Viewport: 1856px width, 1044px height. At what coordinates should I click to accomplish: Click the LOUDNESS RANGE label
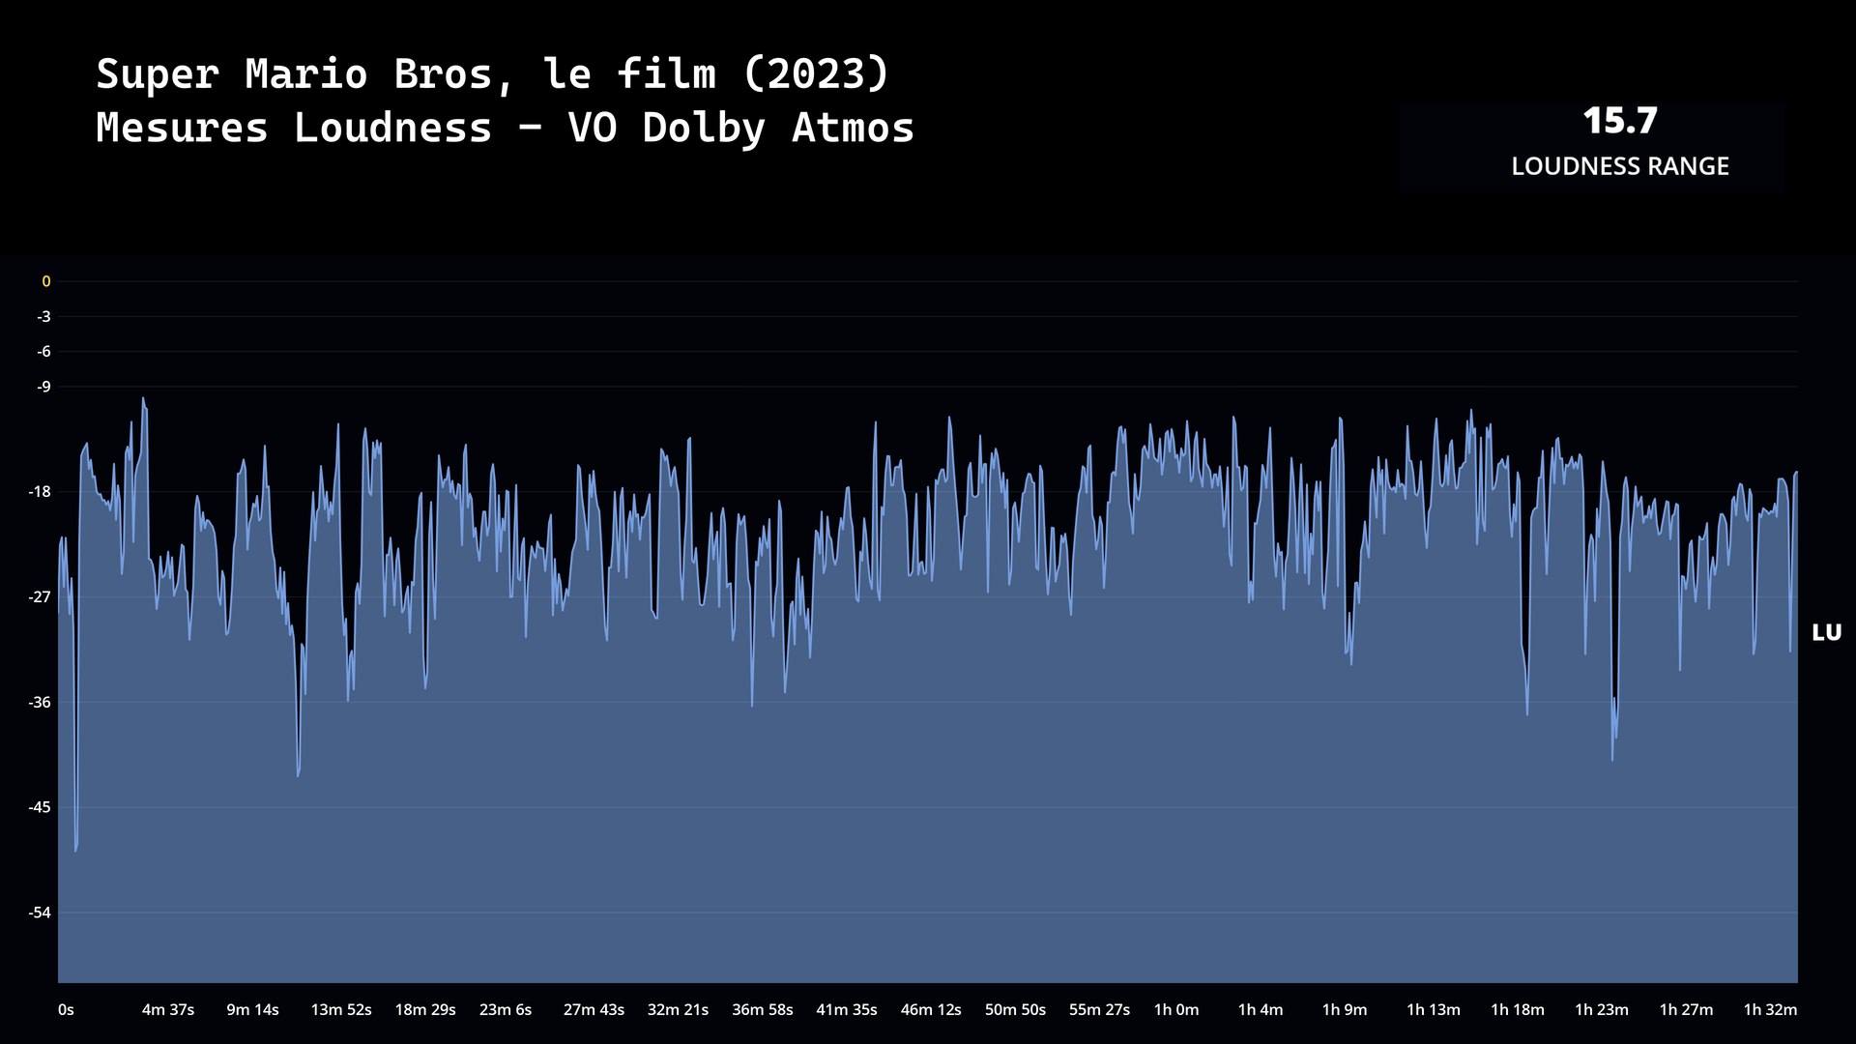(1620, 166)
